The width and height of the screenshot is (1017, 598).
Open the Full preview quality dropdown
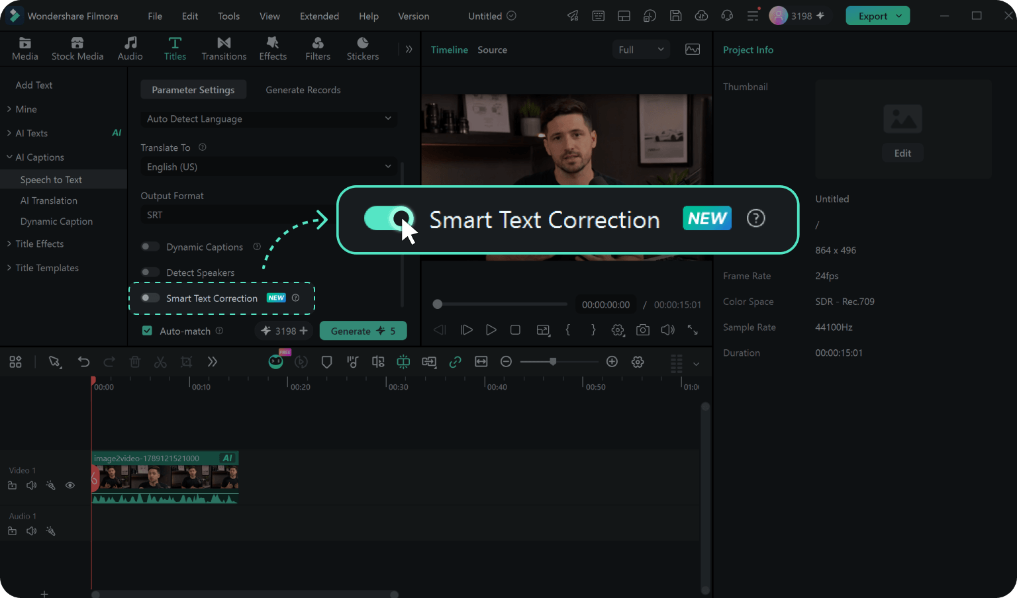pos(641,50)
